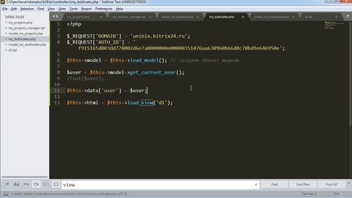This screenshot has width=352, height=198.
Task: Open my_projects_manager.tpl in the sidebar
Action: [26, 28]
